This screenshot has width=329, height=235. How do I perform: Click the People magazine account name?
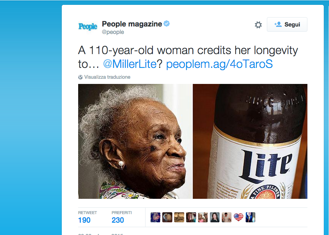(132, 24)
